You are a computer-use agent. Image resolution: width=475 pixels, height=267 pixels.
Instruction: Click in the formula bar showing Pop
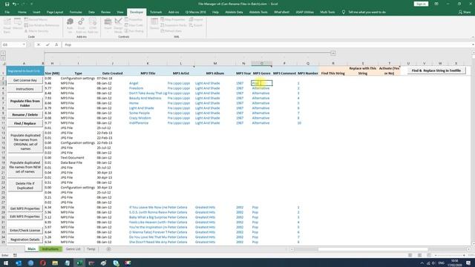(266, 44)
